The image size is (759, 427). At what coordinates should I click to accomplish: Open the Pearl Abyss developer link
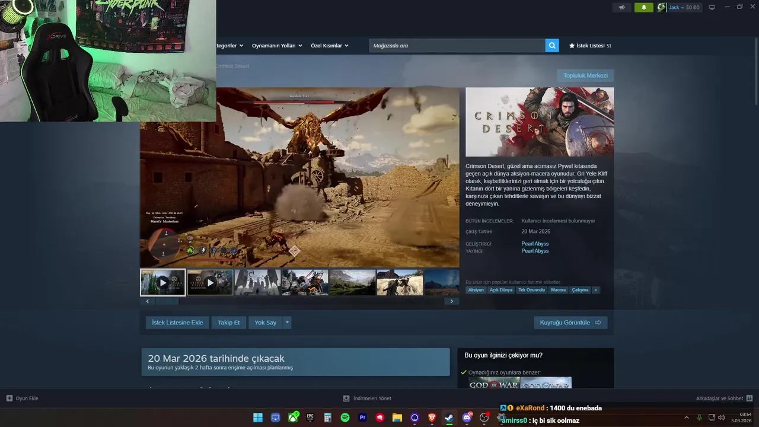(x=535, y=244)
